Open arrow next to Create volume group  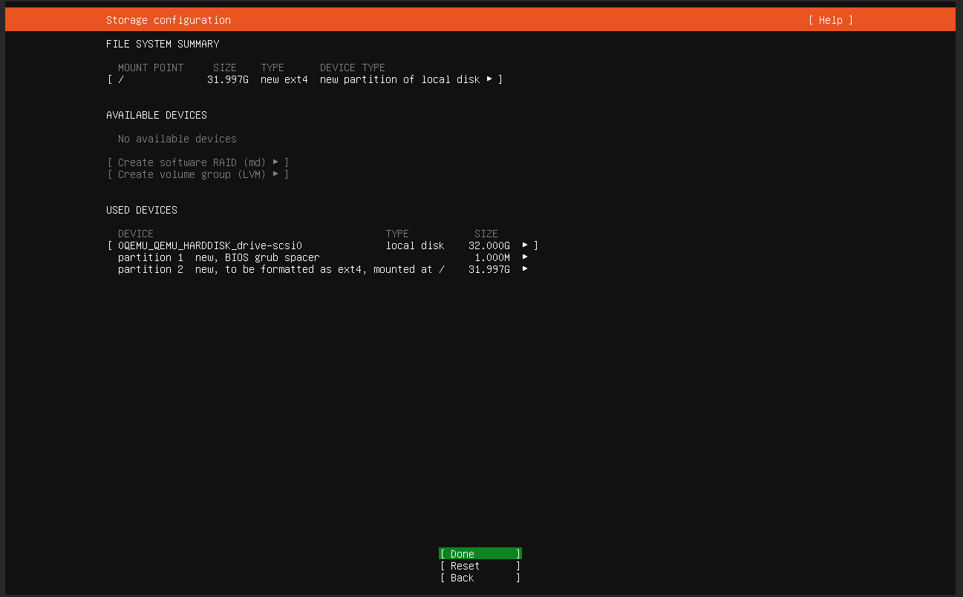(275, 174)
